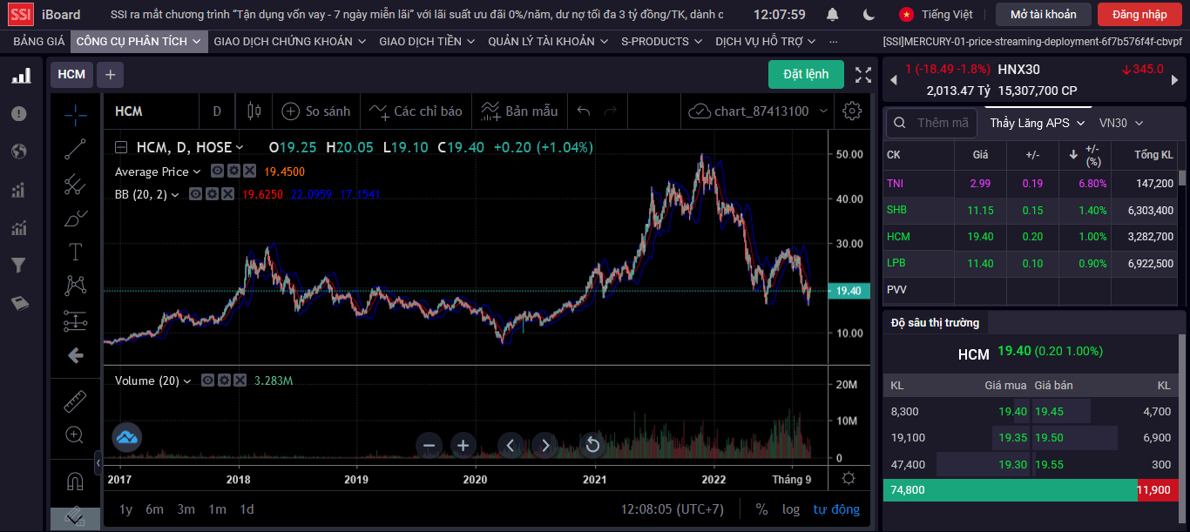Image resolution: width=1190 pixels, height=532 pixels.
Task: Select the HCM chart tab
Action: pos(71,75)
